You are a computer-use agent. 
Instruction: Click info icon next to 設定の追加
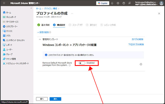click(50, 32)
